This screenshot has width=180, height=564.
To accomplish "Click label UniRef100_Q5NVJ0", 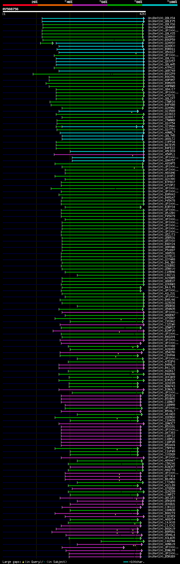I will 161,269.
